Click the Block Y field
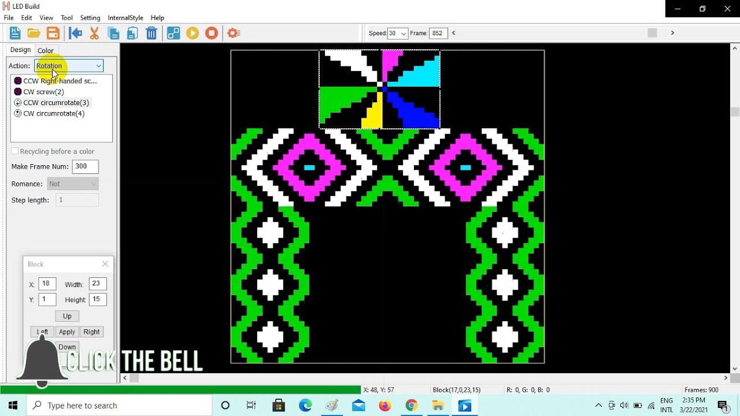 [47, 299]
